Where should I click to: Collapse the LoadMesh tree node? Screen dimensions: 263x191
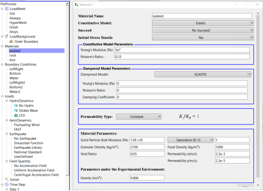2,9
